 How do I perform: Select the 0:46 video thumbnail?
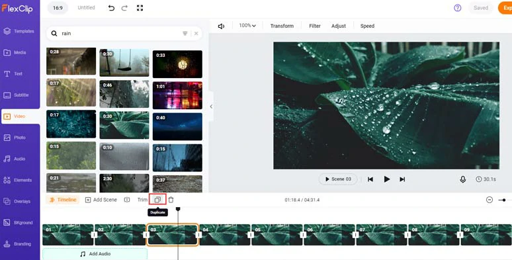click(x=124, y=94)
